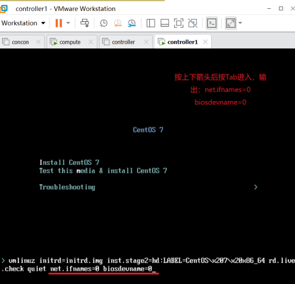Open the snapshot manager
Screen dimensions: 295x284
[x=131, y=23]
